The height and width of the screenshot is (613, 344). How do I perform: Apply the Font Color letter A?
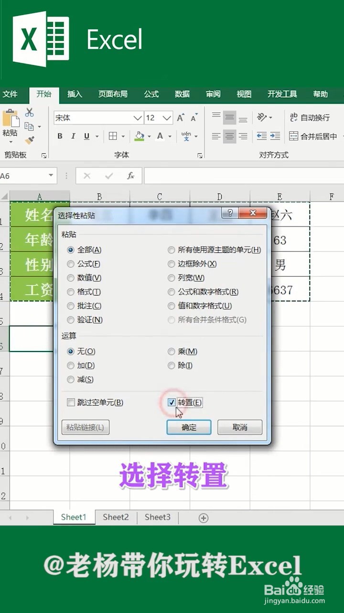160,136
